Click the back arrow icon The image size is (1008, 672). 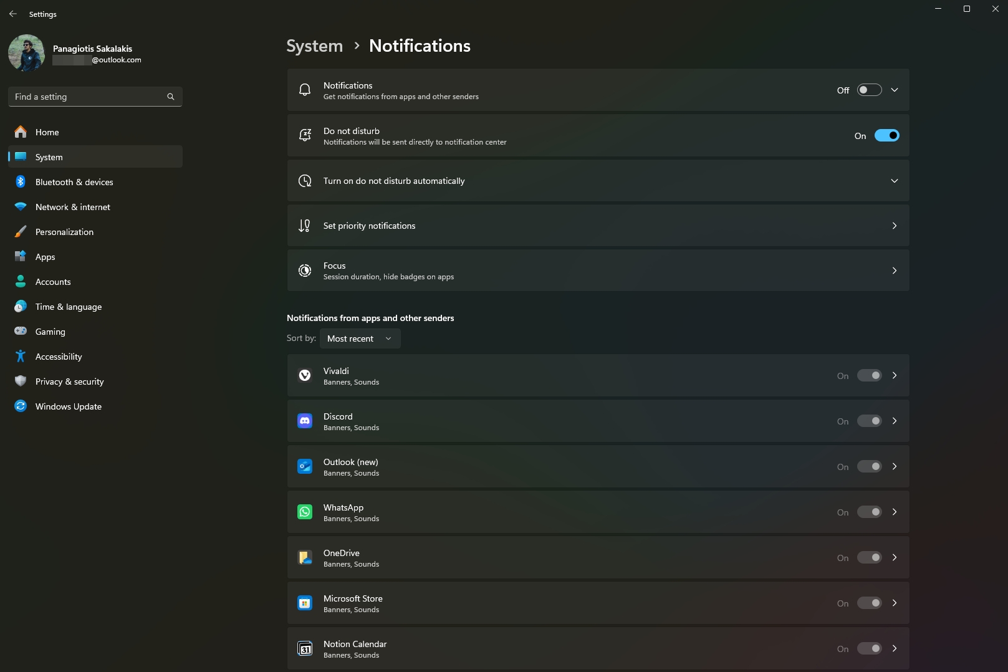point(13,14)
